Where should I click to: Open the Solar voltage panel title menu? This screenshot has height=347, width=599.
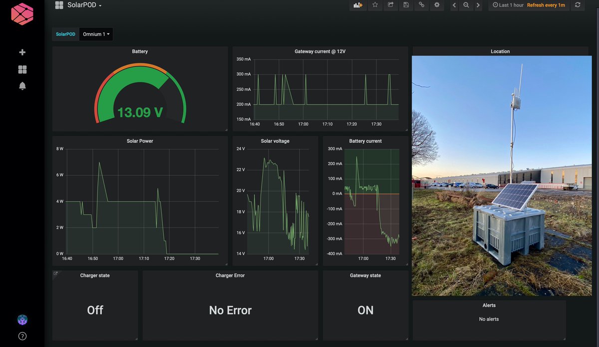[x=275, y=141]
